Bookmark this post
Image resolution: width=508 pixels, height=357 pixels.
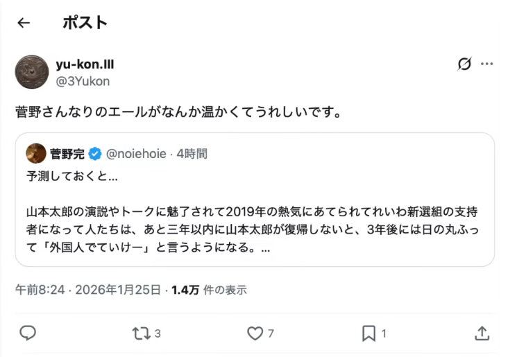point(369,333)
